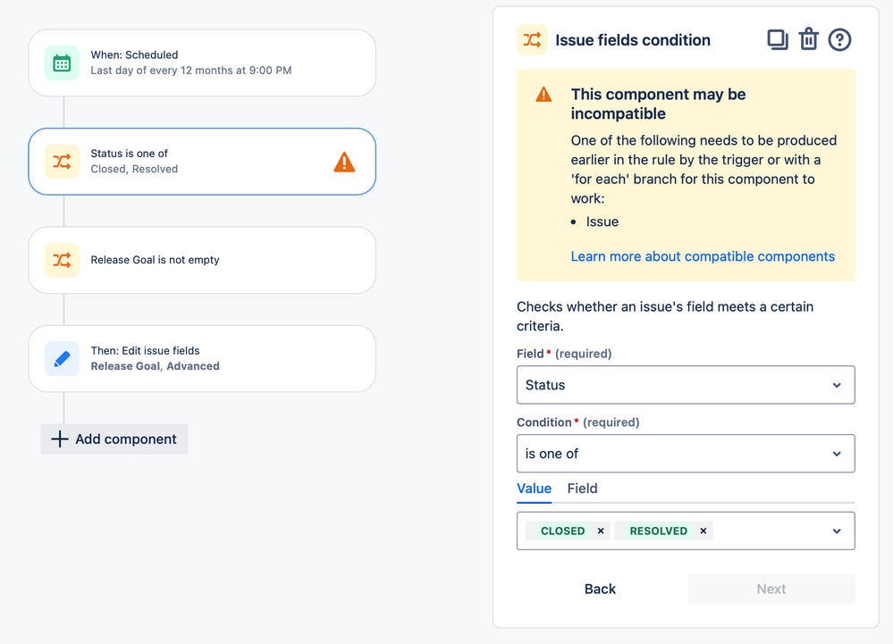Switch to the Field tab
Screen dimensions: 893x644
click(582, 489)
